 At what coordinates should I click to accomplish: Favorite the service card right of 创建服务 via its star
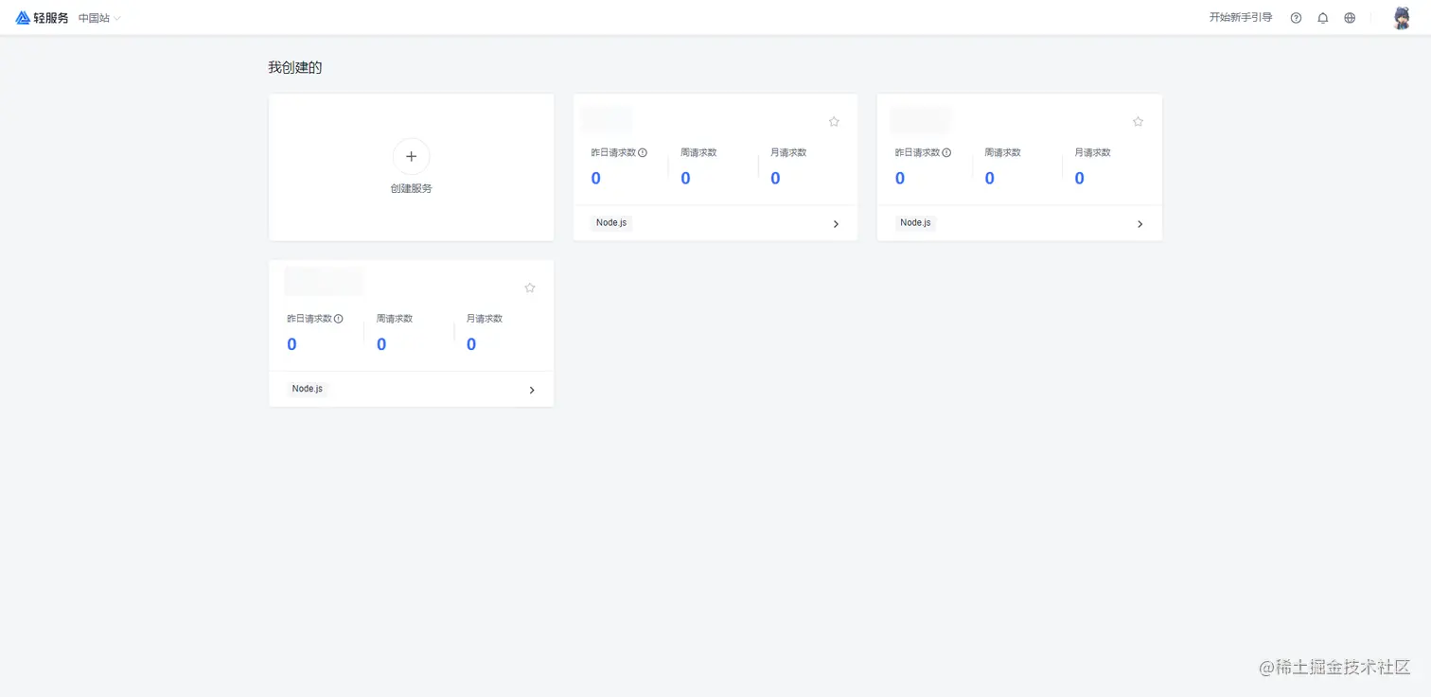(834, 121)
